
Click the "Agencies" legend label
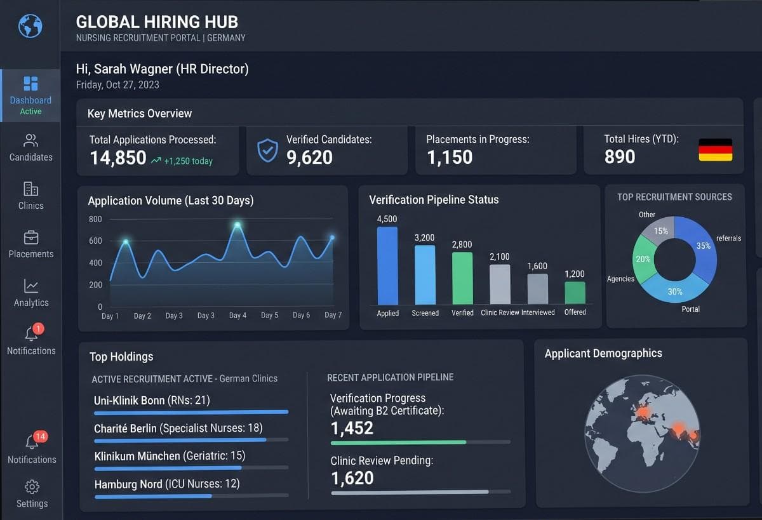tap(620, 279)
